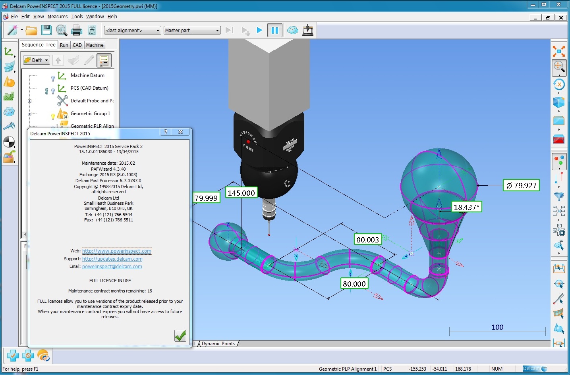Image resolution: width=570 pixels, height=375 pixels.
Task: Open the Measures menu
Action: [58, 17]
